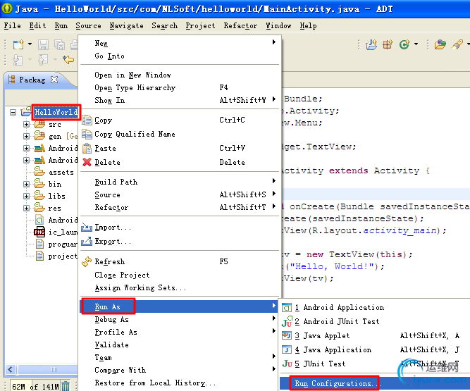The width and height of the screenshot is (470, 391).
Task: Choose Build Path submenu
Action: click(180, 182)
